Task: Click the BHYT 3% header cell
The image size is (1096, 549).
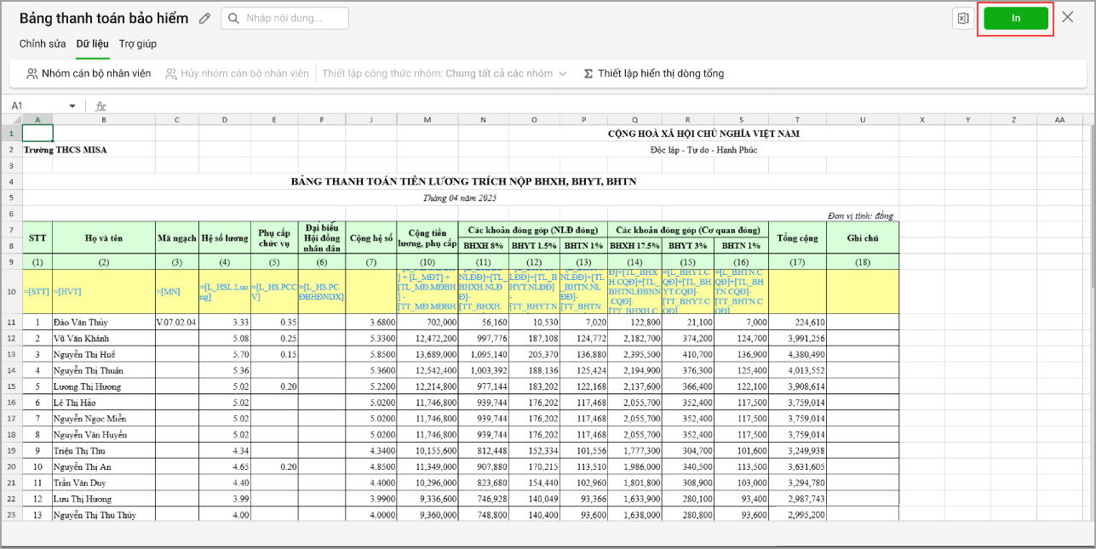Action: (687, 245)
